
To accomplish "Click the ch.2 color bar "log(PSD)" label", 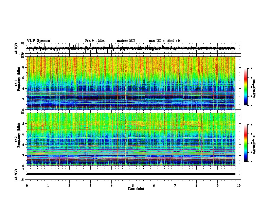I will [254, 144].
